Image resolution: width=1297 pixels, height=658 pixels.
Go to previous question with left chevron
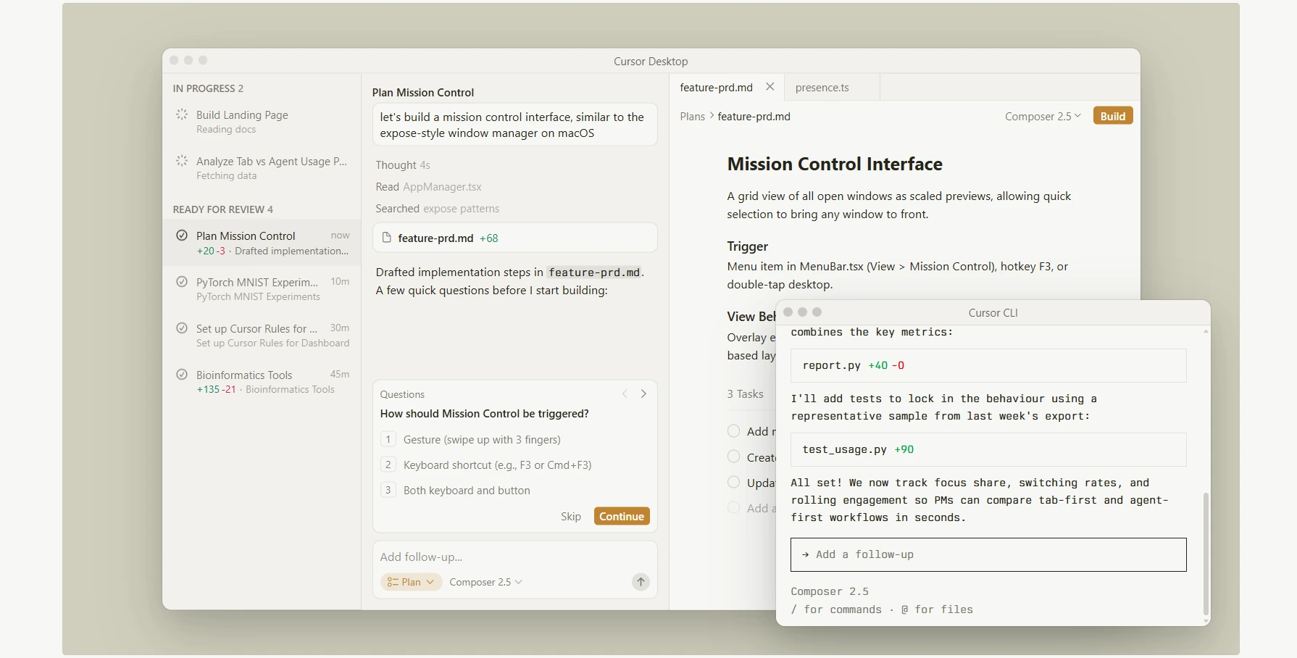click(x=625, y=393)
